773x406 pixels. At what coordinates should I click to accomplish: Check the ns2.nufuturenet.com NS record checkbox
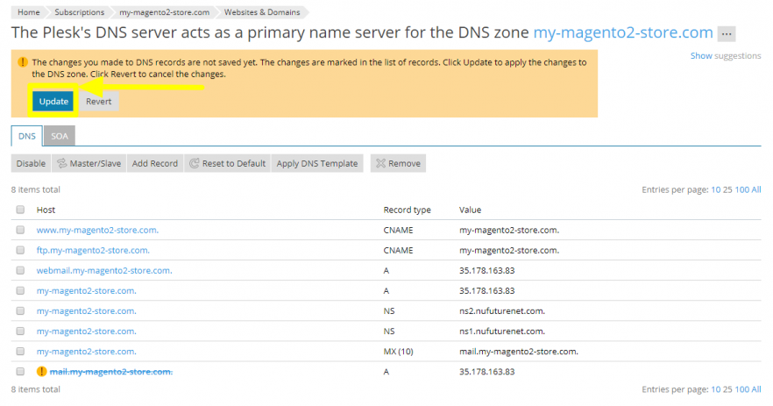point(20,310)
